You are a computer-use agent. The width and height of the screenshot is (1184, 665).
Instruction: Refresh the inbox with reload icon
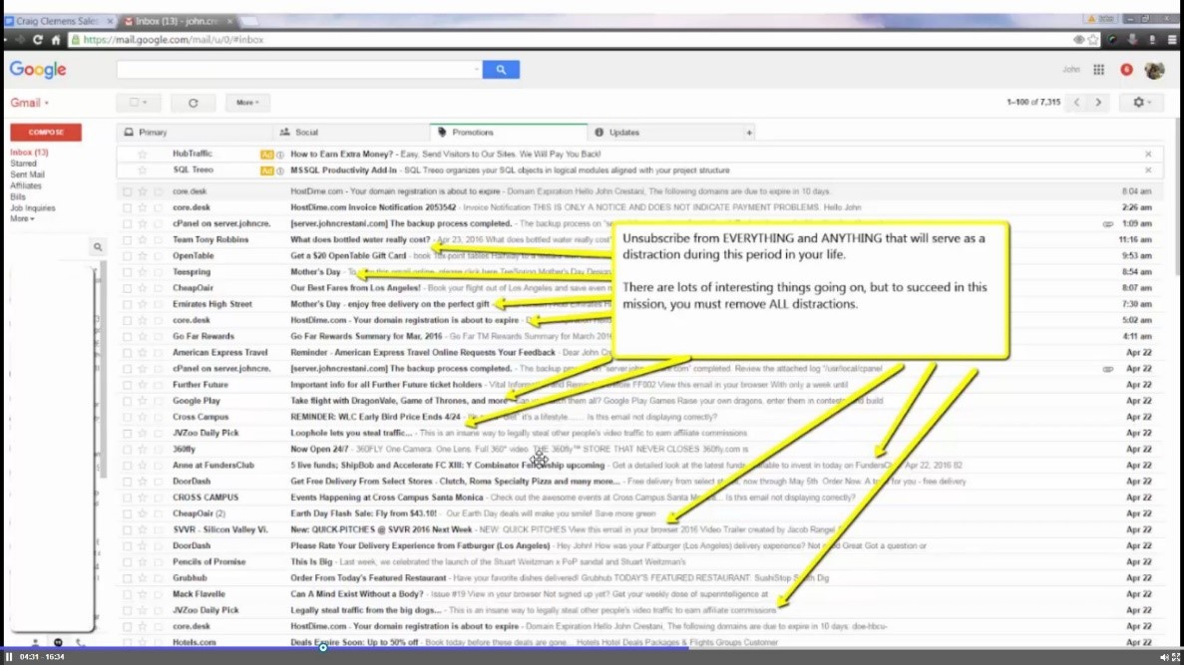194,103
